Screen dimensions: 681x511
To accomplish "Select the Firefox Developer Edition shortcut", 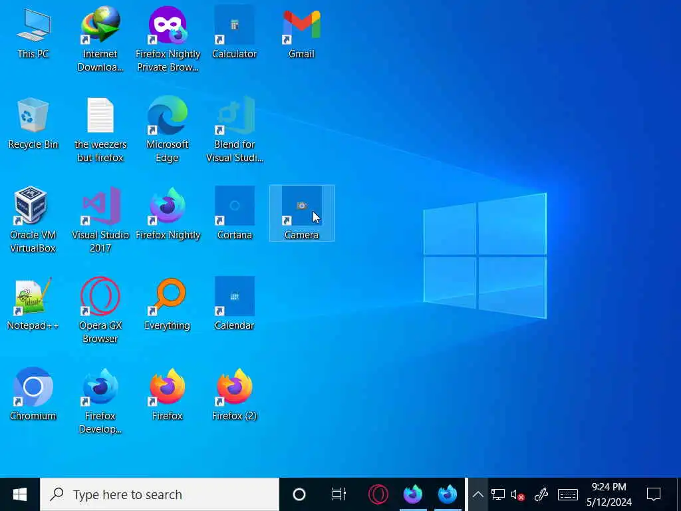I will (x=100, y=401).
